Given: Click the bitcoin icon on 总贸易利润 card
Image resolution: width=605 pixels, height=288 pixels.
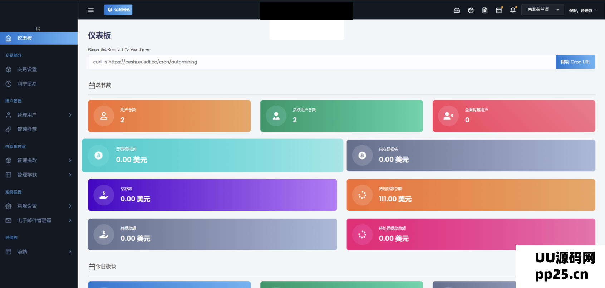Looking at the screenshot, I should click(98, 155).
